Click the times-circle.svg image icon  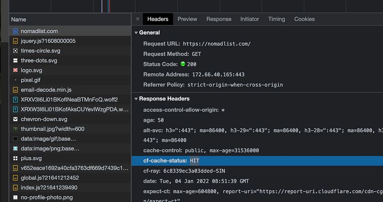click(x=15, y=51)
